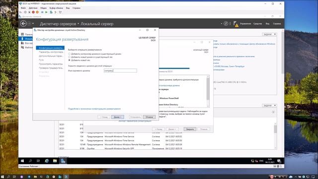The height and width of the screenshot is (179, 318).
Task: Click guest network tray icon
Action: [252, 161]
